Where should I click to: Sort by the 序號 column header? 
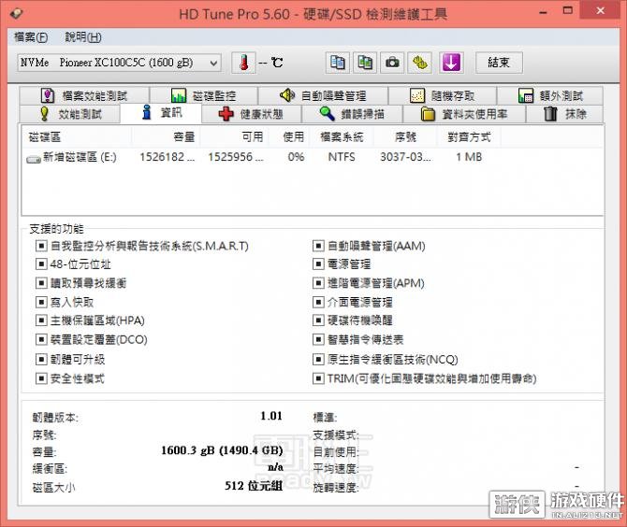coord(405,137)
